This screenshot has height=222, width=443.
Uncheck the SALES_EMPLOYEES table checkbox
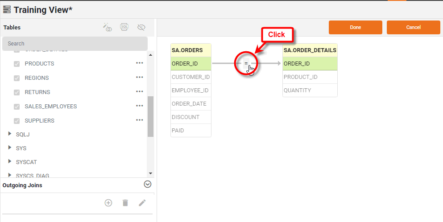click(x=17, y=107)
